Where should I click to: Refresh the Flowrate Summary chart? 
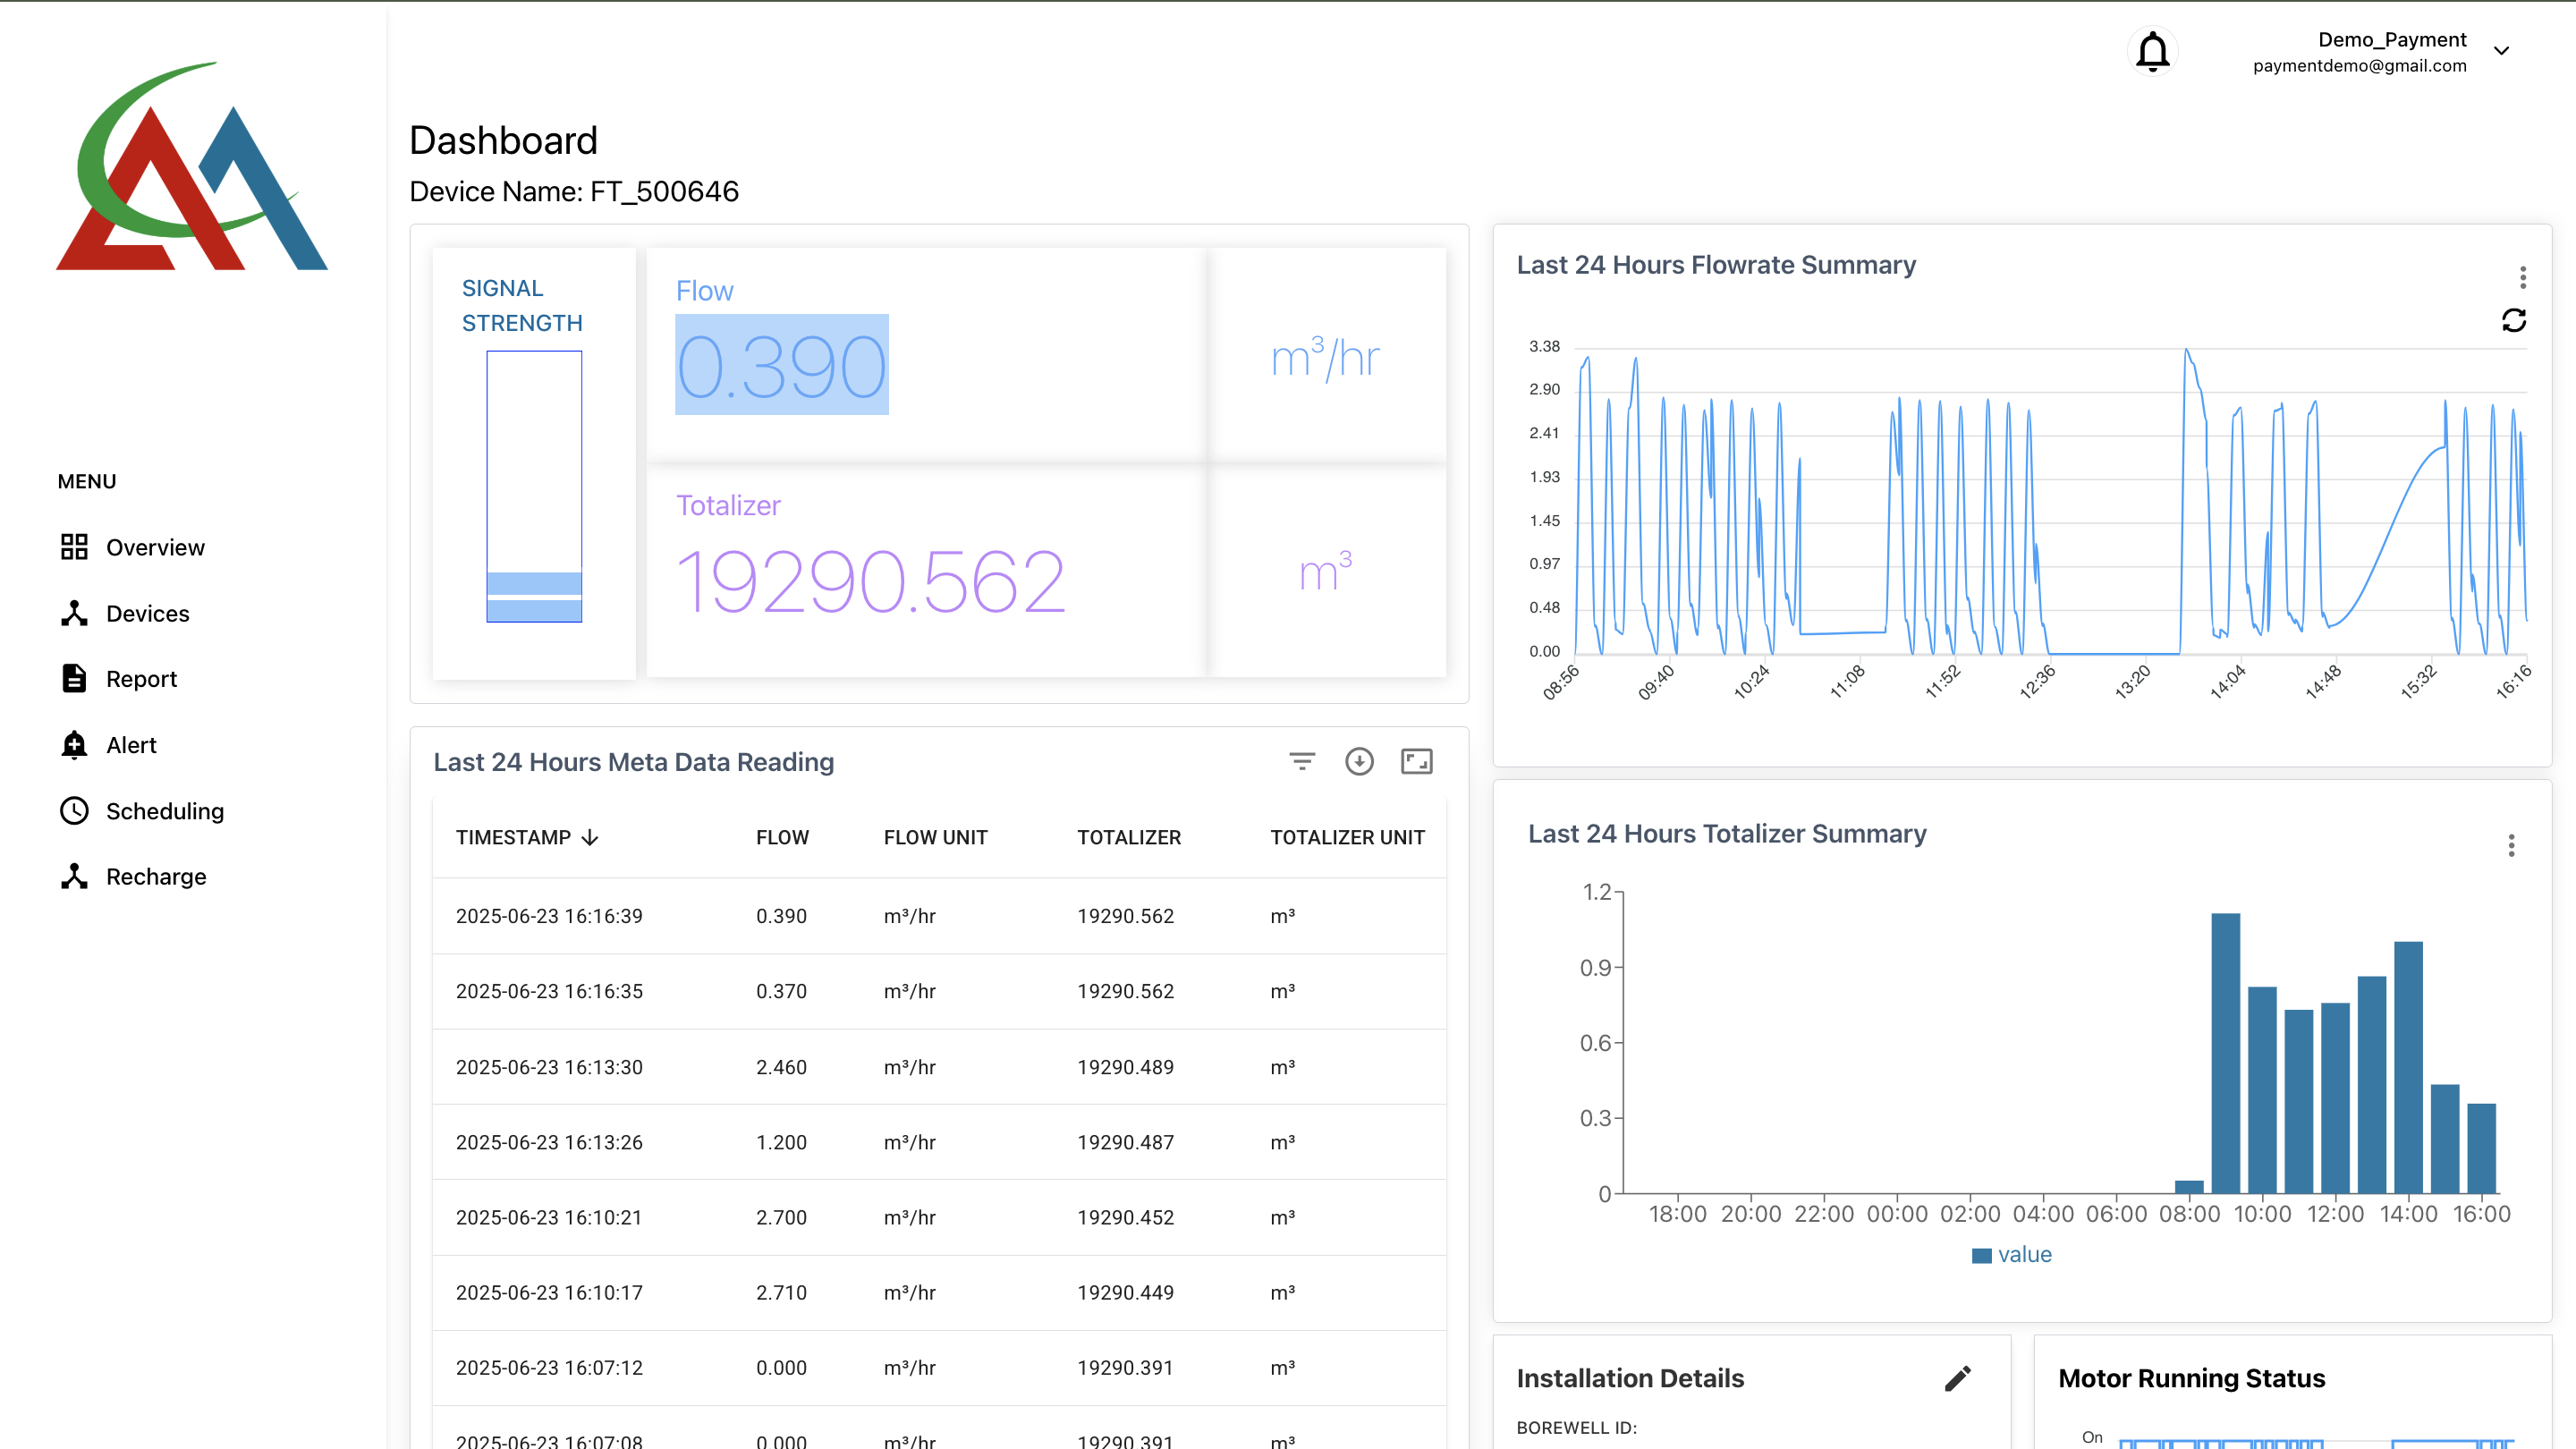[x=2513, y=320]
